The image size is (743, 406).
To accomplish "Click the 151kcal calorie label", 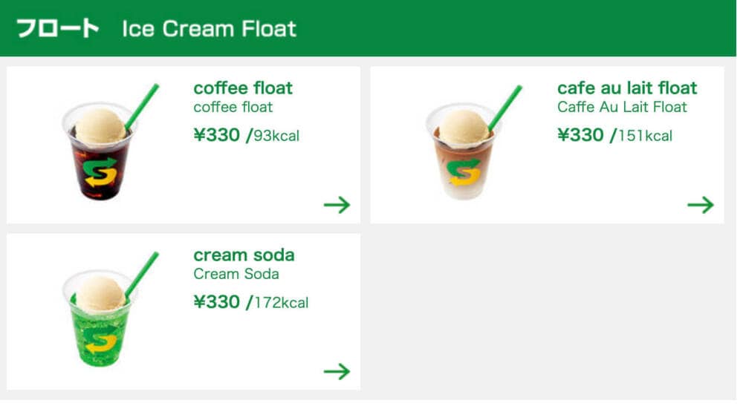I will pos(646,137).
